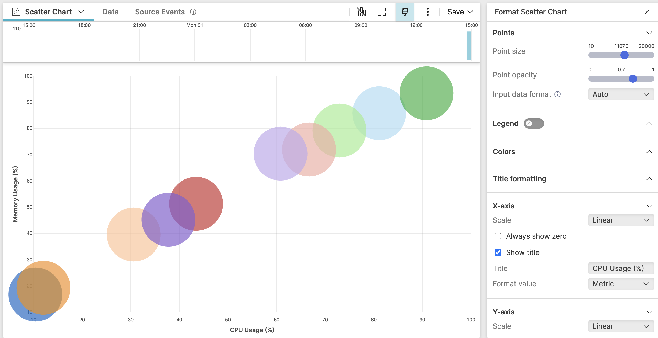The width and height of the screenshot is (658, 338).
Task: Click the CPU Usage (%) axis title
Action: [252, 330]
